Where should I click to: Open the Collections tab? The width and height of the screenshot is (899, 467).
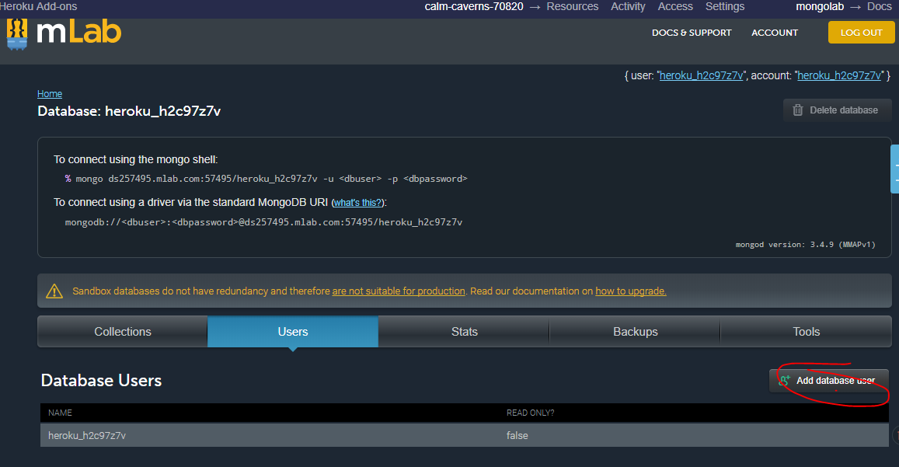click(x=122, y=332)
